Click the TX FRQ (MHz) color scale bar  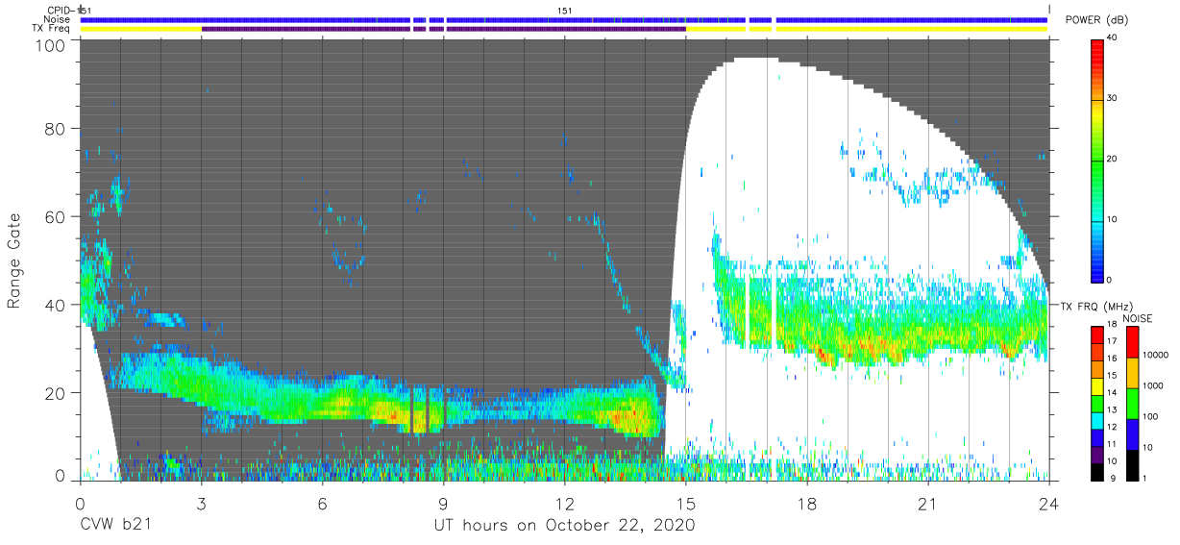1098,402
